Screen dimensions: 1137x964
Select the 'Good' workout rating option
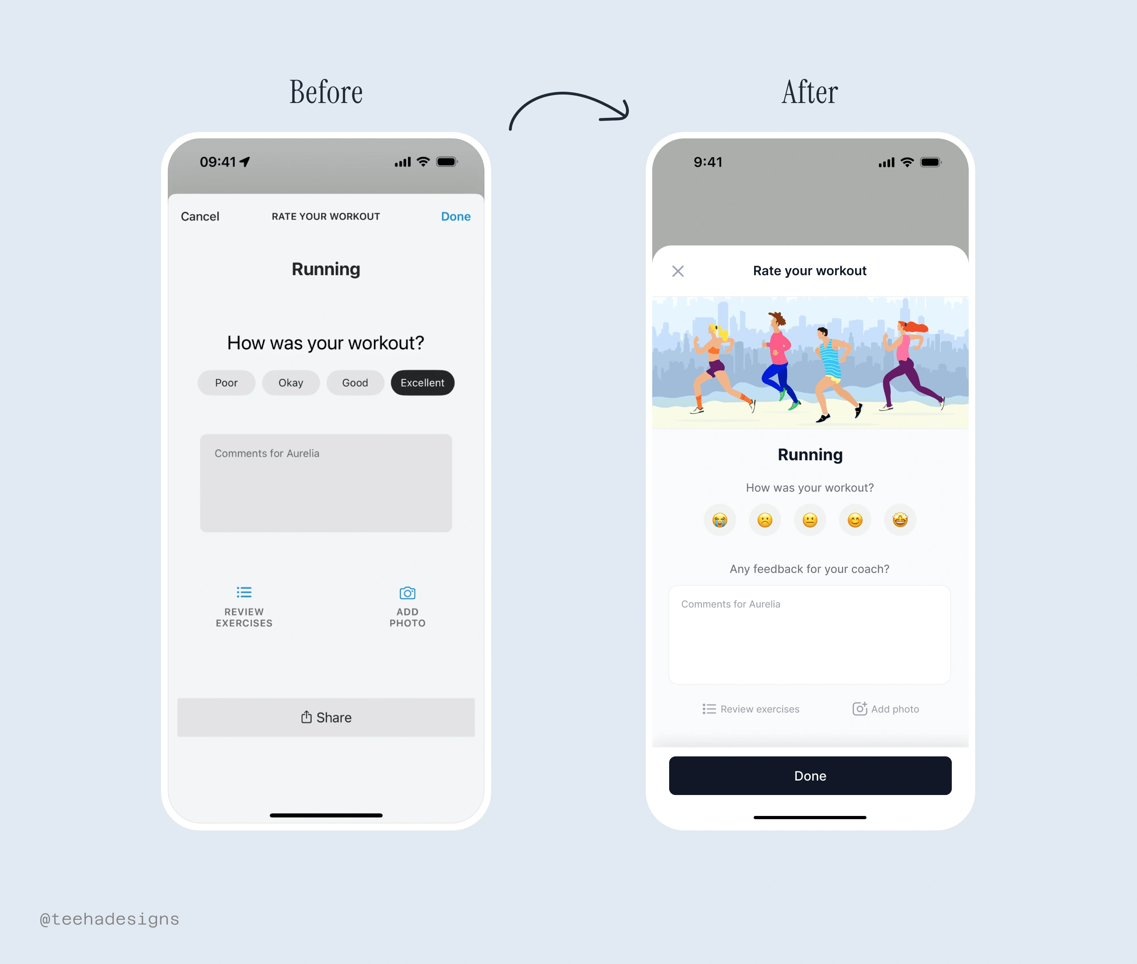coord(355,381)
